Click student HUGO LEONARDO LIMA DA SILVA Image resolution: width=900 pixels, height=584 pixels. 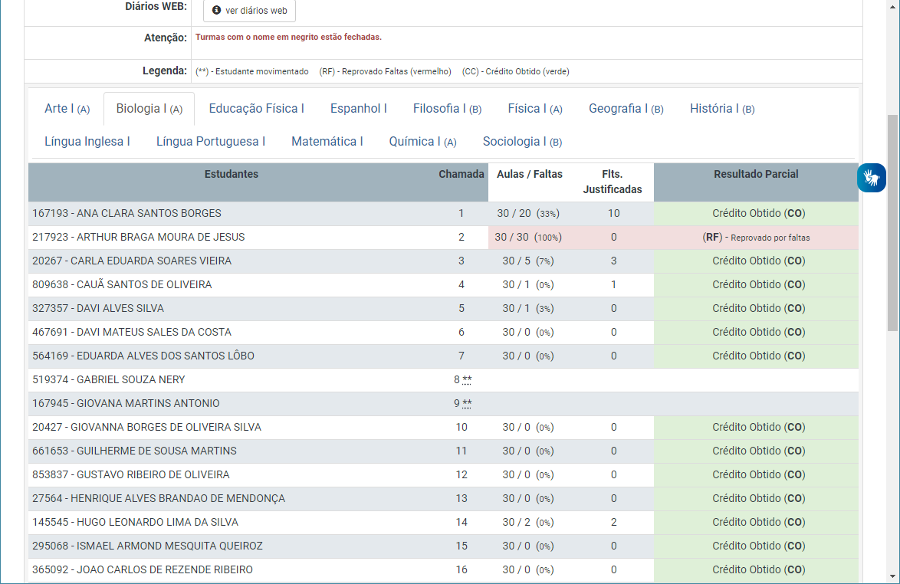136,522
